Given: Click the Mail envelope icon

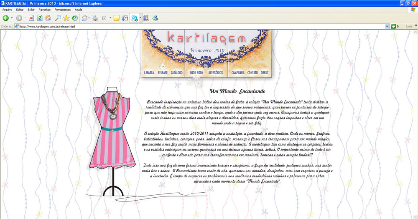Looking at the screenshot, I should pyautogui.click(x=84, y=18).
